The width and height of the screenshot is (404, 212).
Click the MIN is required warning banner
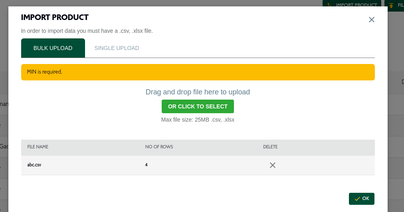click(198, 72)
